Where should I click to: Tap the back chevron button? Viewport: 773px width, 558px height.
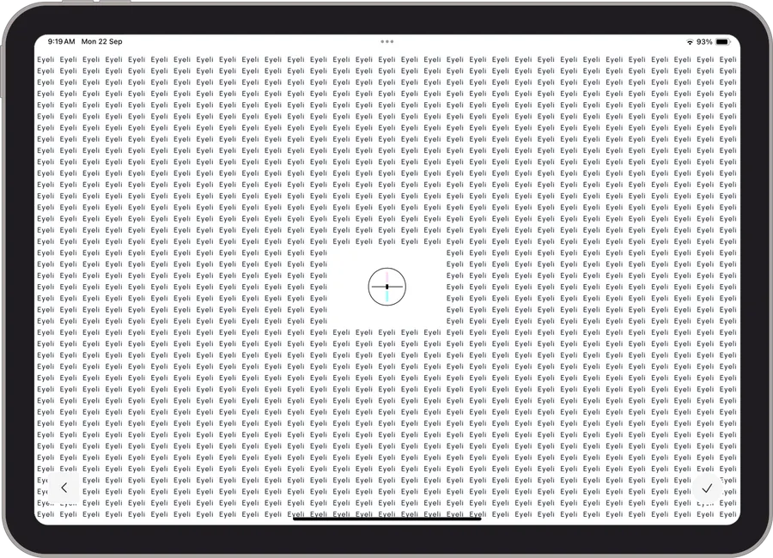[64, 488]
